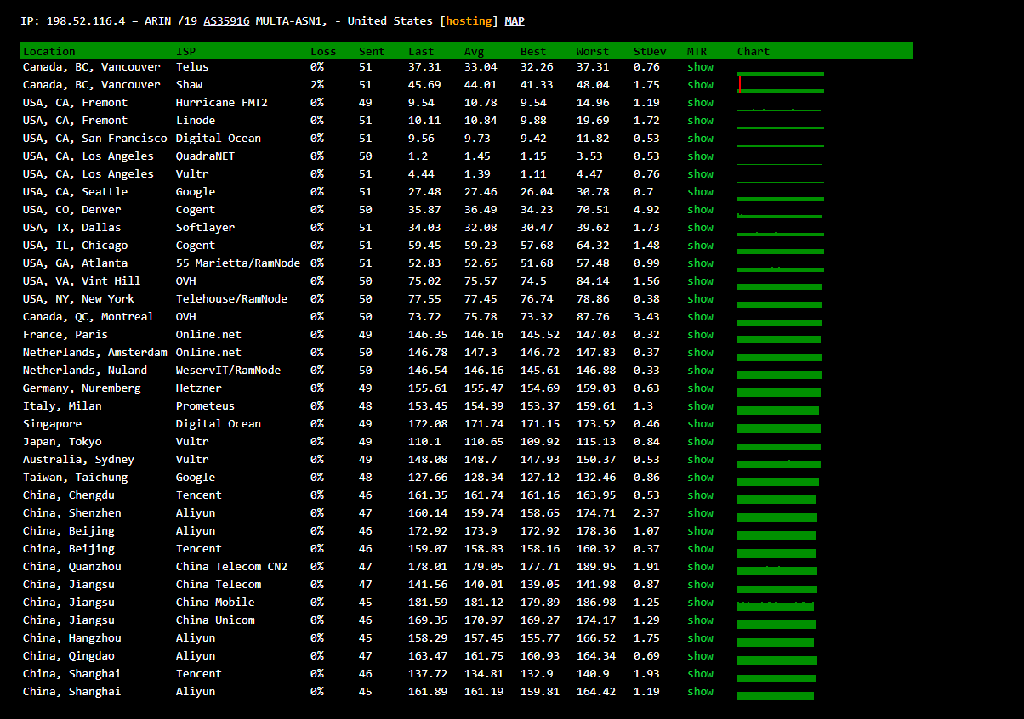Click 'Australia, Sydney' location cell
Image resolution: width=1024 pixels, height=719 pixels.
(78, 459)
